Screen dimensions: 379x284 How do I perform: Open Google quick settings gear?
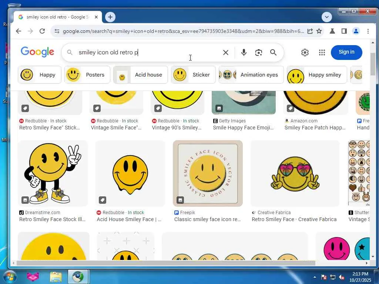pos(305,53)
